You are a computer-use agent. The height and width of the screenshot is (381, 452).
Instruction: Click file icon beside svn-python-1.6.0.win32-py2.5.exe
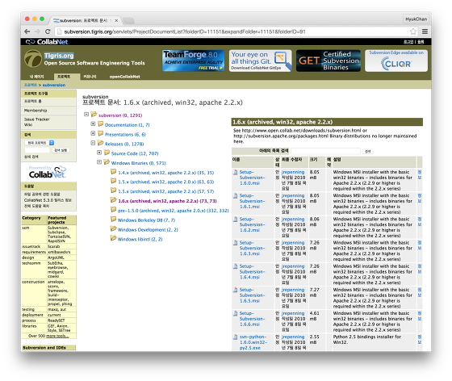(235, 337)
